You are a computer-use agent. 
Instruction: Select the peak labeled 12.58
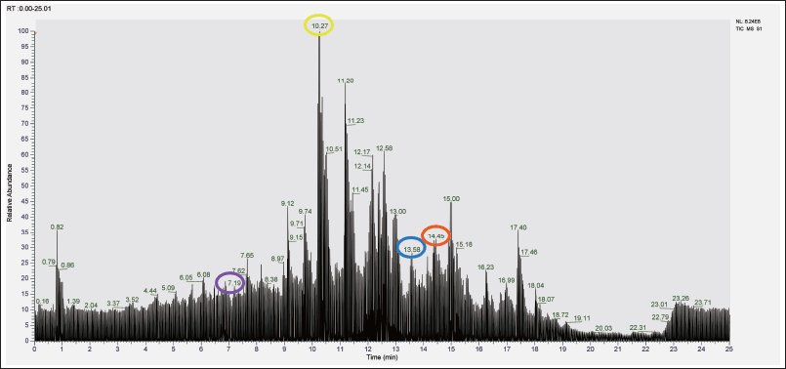point(385,148)
